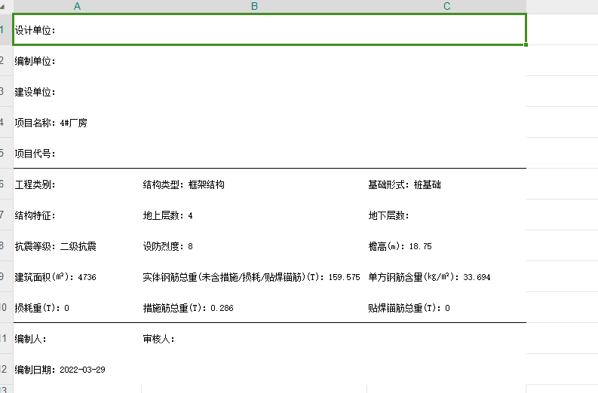
Task: Click the cell reading 审核人:
Action: click(254, 339)
